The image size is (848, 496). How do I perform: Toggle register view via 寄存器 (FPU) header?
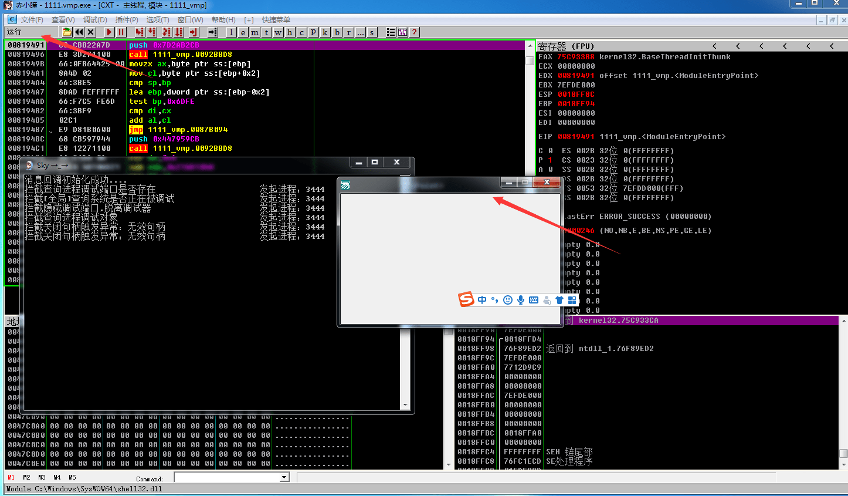pos(566,46)
